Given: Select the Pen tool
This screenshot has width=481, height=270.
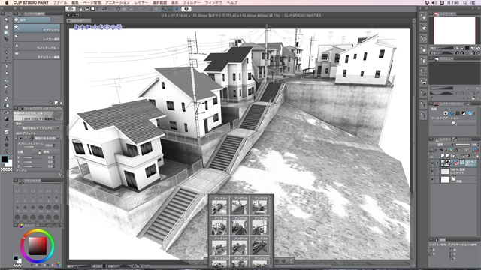Looking at the screenshot, I should pyautogui.click(x=6, y=66).
